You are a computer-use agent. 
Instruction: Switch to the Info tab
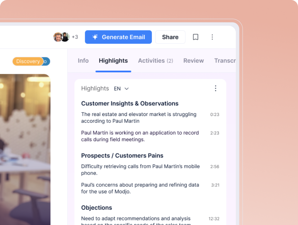(x=83, y=61)
